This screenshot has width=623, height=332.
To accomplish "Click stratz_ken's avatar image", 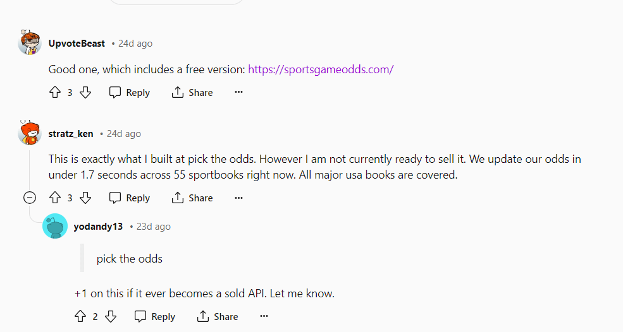I will click(30, 133).
